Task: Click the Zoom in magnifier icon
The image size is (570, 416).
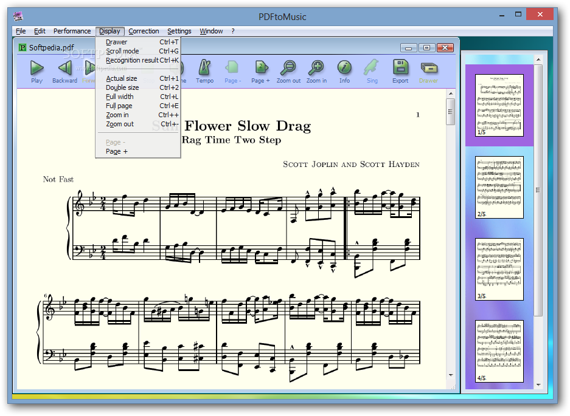Action: pos(316,67)
